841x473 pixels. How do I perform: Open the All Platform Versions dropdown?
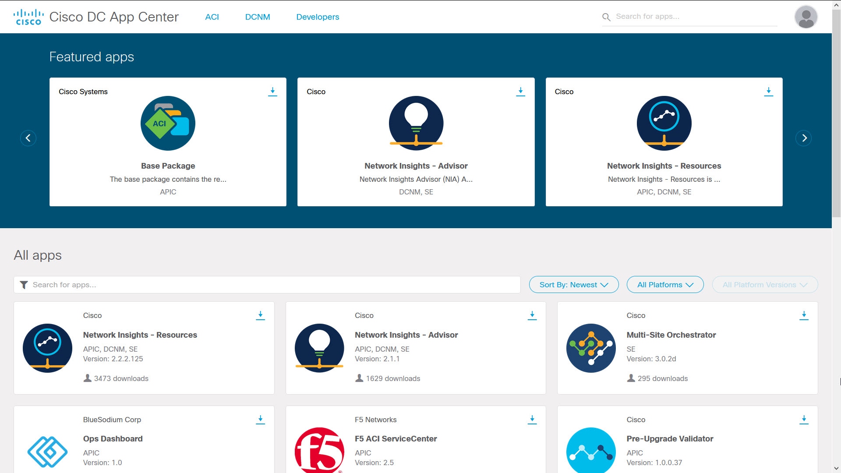pos(764,285)
